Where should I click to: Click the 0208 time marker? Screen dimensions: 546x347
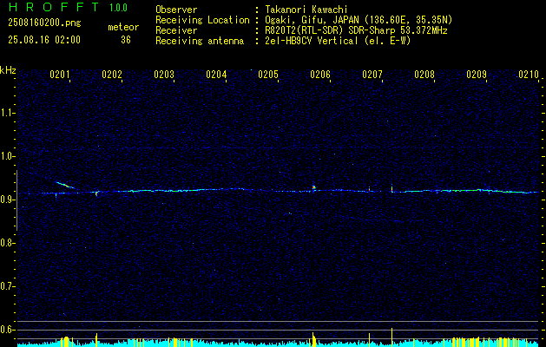point(424,75)
